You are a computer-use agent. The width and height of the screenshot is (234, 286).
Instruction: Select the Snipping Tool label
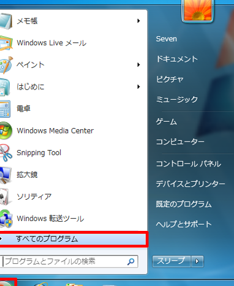39,152
